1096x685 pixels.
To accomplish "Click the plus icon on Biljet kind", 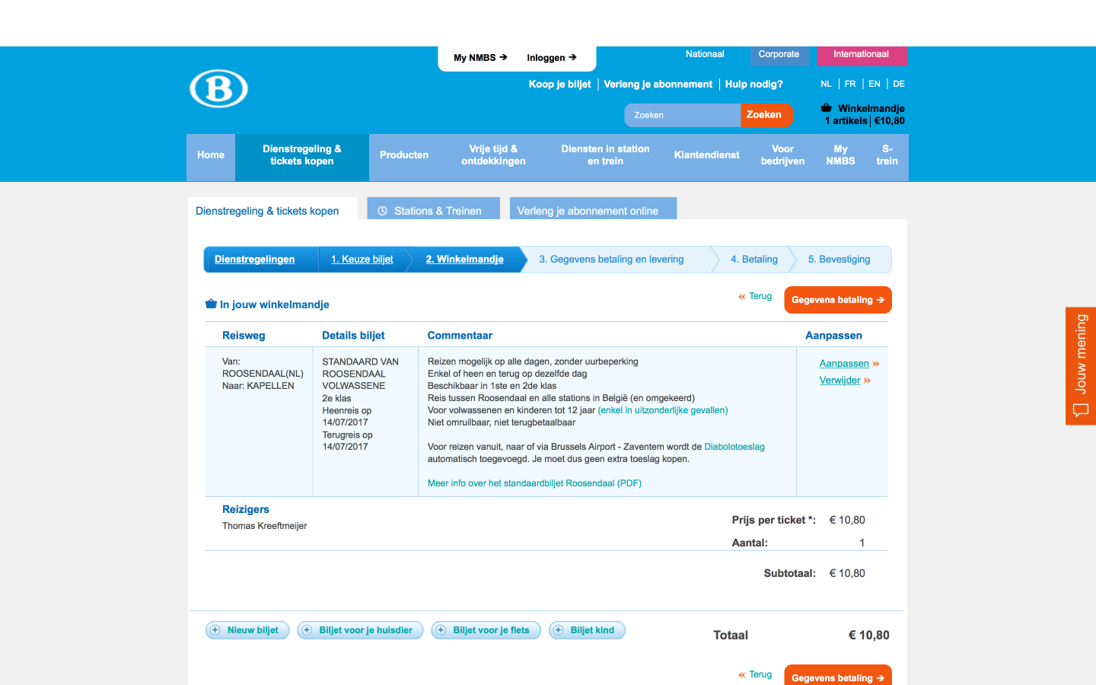I will click(559, 630).
